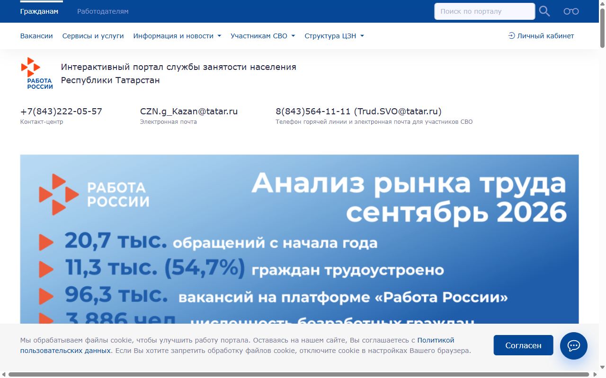Switch to the Гражданам tab
The height and width of the screenshot is (378, 606).
click(39, 11)
